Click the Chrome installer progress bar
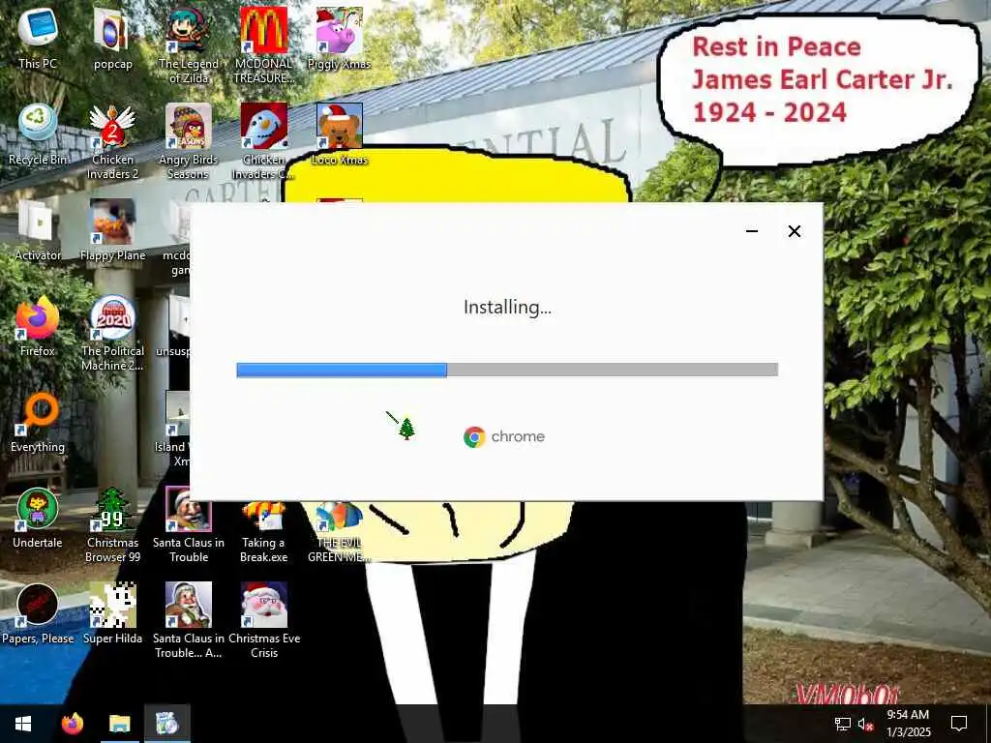Screen dimensions: 991x743 [507, 370]
